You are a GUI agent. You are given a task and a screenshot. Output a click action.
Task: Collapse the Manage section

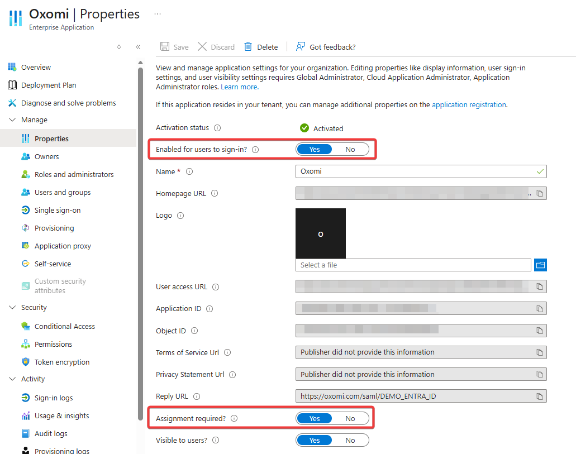tap(12, 120)
